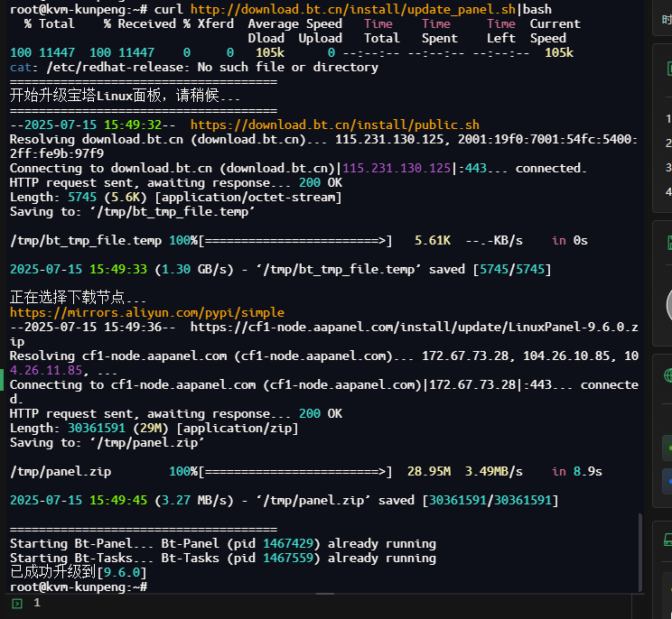Open the update_panel.sh URL in the curl command
Image resolution: width=672 pixels, height=619 pixels.
tap(353, 9)
